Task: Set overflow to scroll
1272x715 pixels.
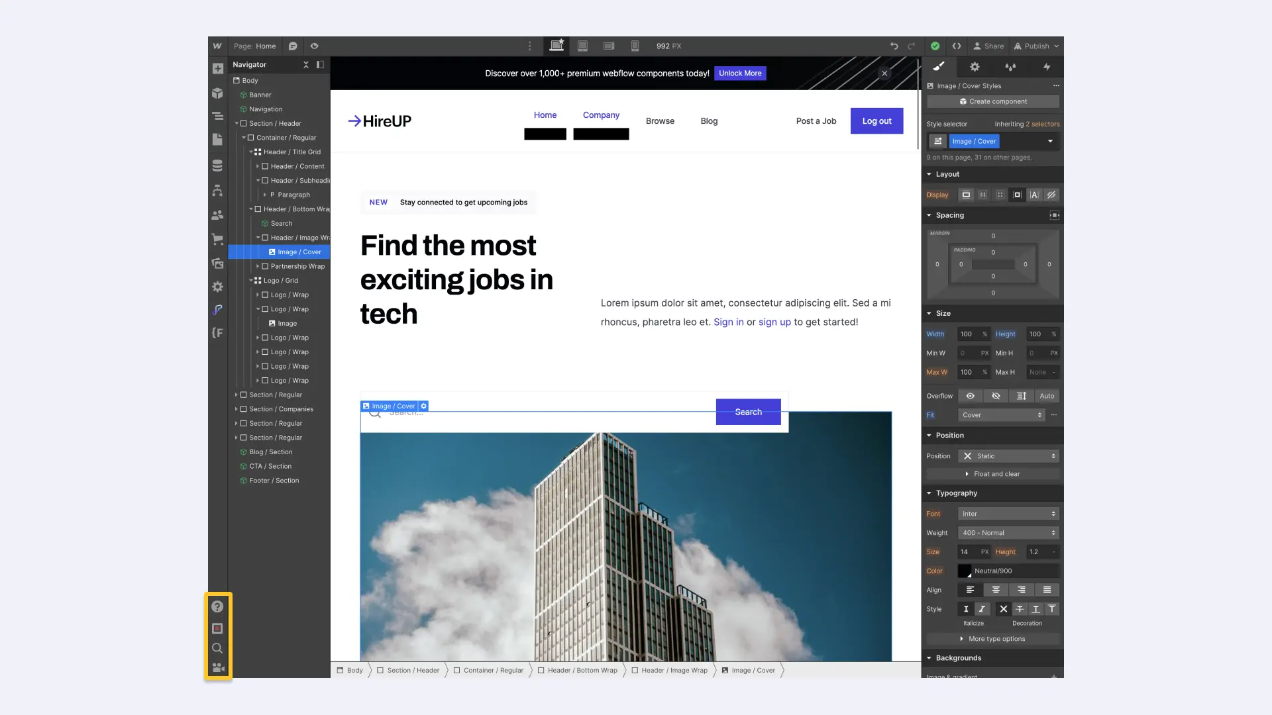Action: point(1022,396)
